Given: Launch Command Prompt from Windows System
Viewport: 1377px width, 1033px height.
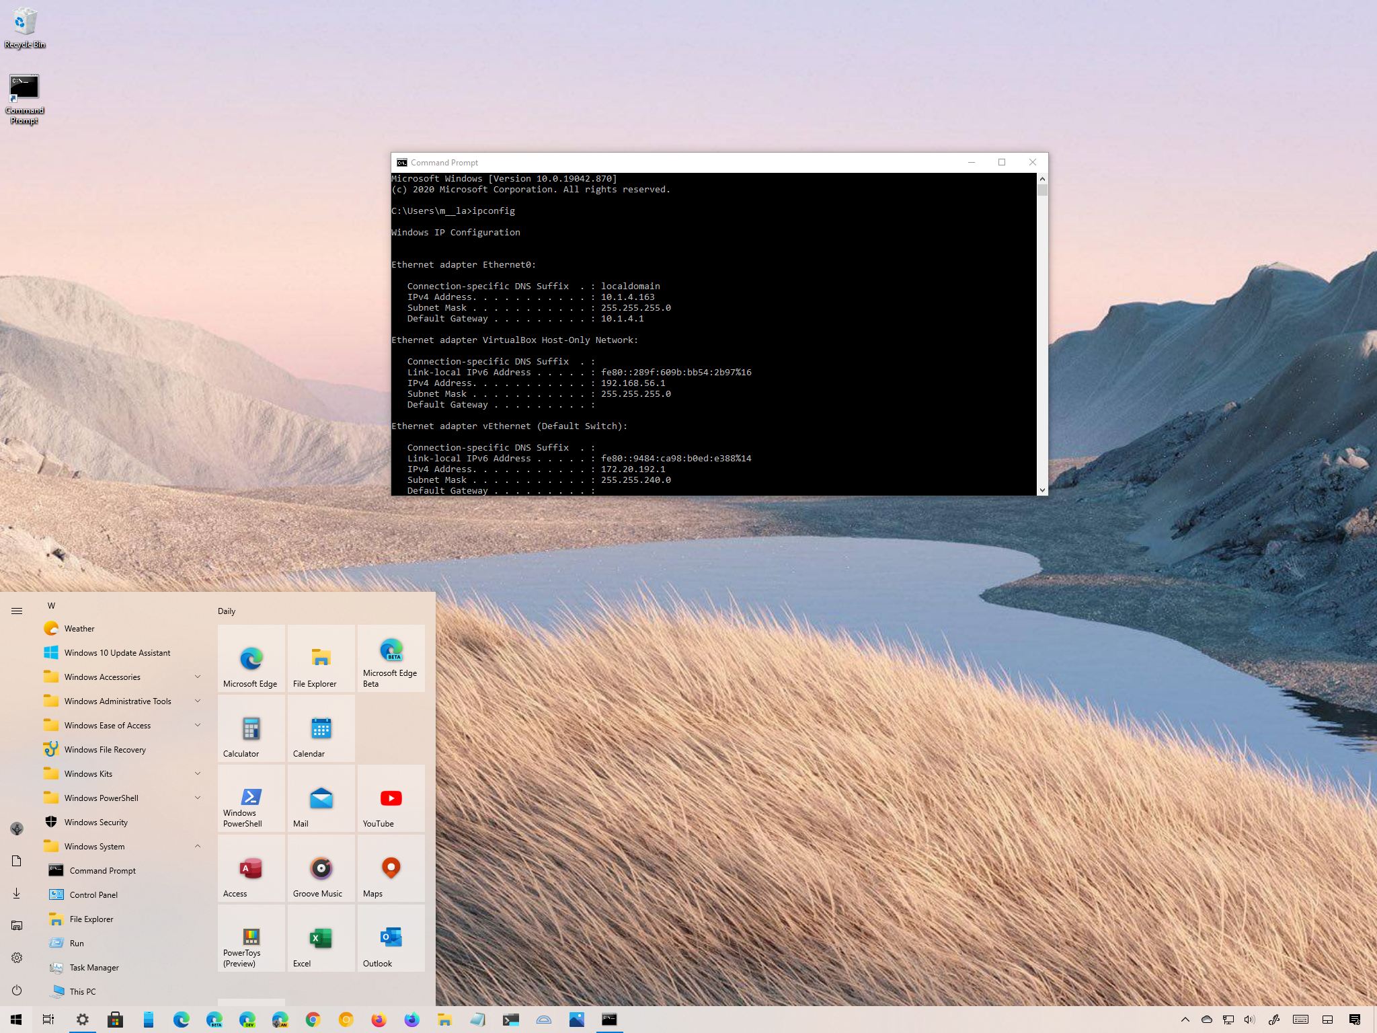Looking at the screenshot, I should (102, 870).
